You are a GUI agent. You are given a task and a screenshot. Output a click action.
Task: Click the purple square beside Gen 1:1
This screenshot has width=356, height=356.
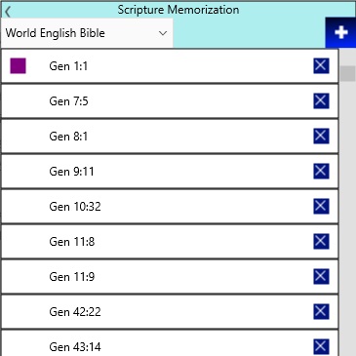(18, 66)
